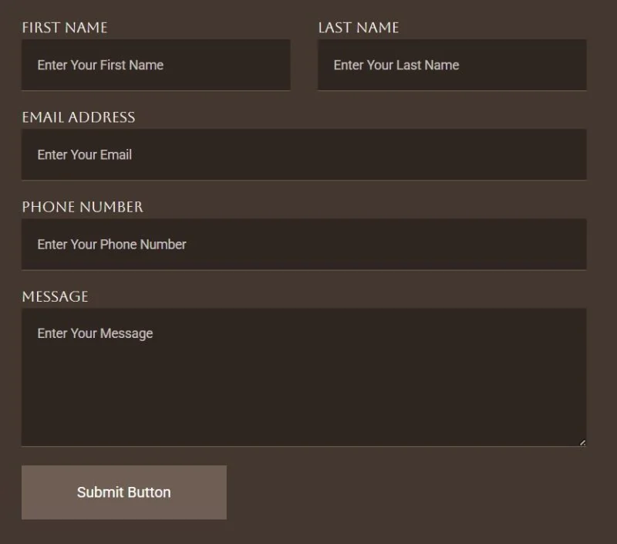
Task: Click 'Enter Your Message' placeholder text
Action: pyautogui.click(x=95, y=334)
